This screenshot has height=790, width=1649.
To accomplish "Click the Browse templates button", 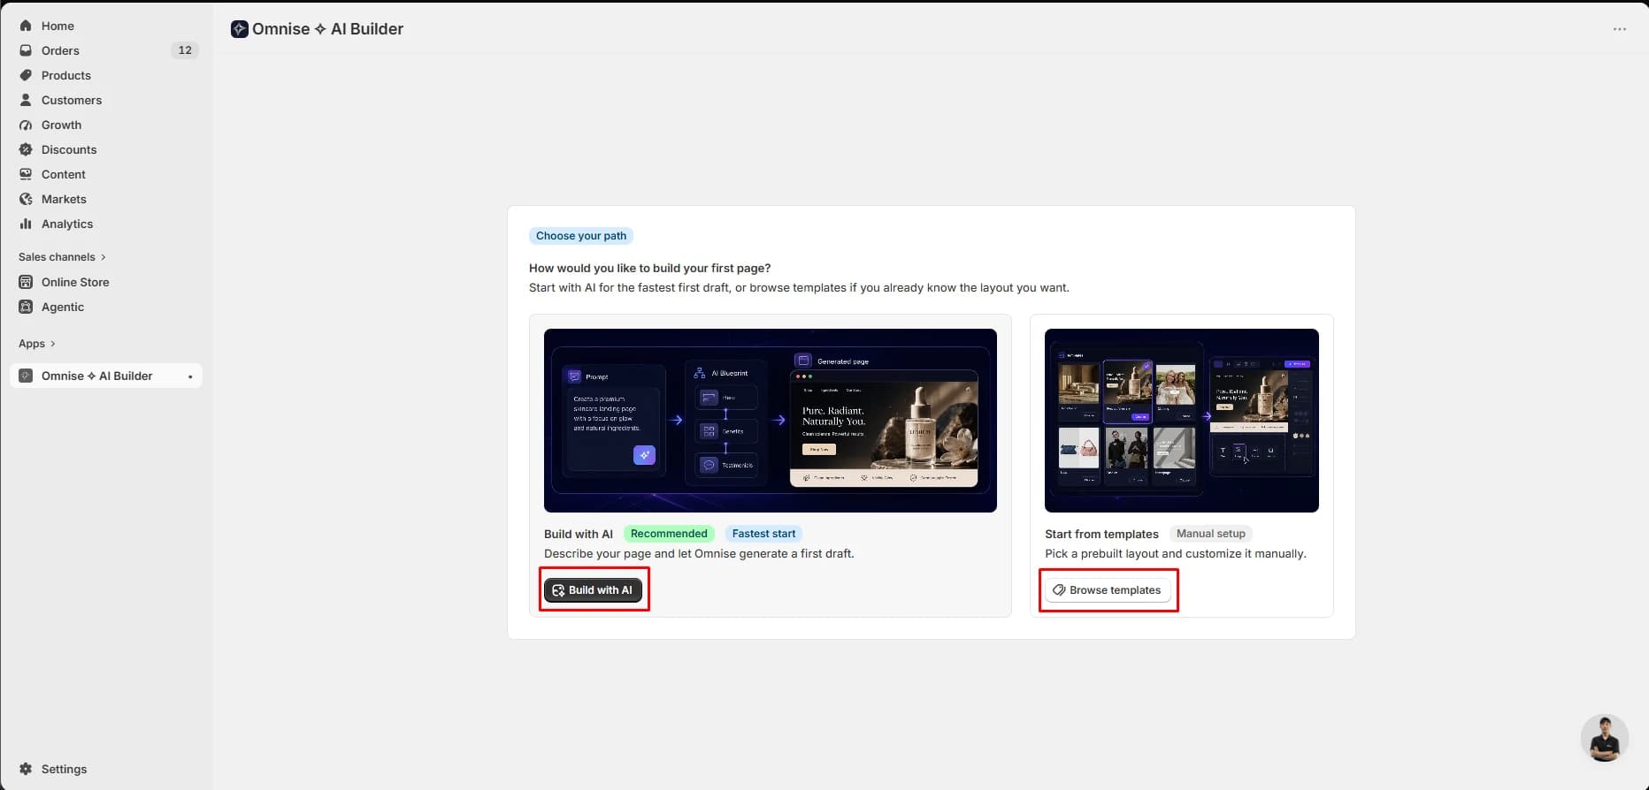I will 1108,590.
